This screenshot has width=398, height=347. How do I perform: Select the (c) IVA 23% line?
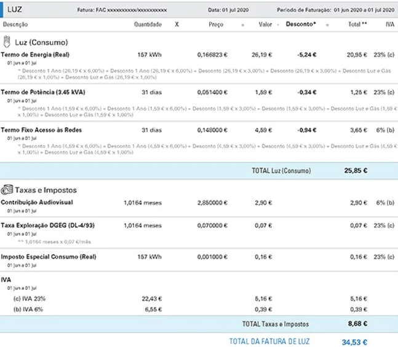[199, 298]
